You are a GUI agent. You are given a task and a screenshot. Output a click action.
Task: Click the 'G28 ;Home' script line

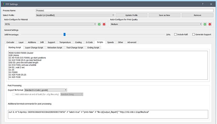coord(14,55)
